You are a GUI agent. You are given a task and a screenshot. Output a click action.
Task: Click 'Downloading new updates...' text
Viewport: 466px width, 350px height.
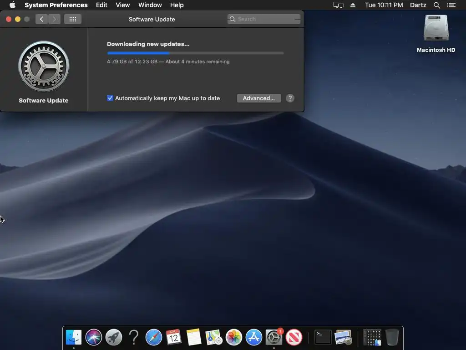[x=148, y=44]
